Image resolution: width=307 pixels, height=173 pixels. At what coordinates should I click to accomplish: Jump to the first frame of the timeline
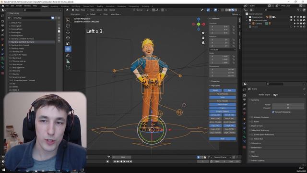(x=115, y=161)
